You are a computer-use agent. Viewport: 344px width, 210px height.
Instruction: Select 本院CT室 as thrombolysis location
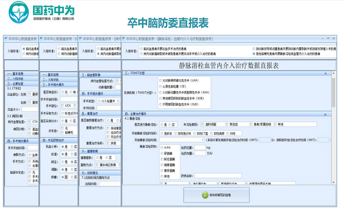(195, 133)
